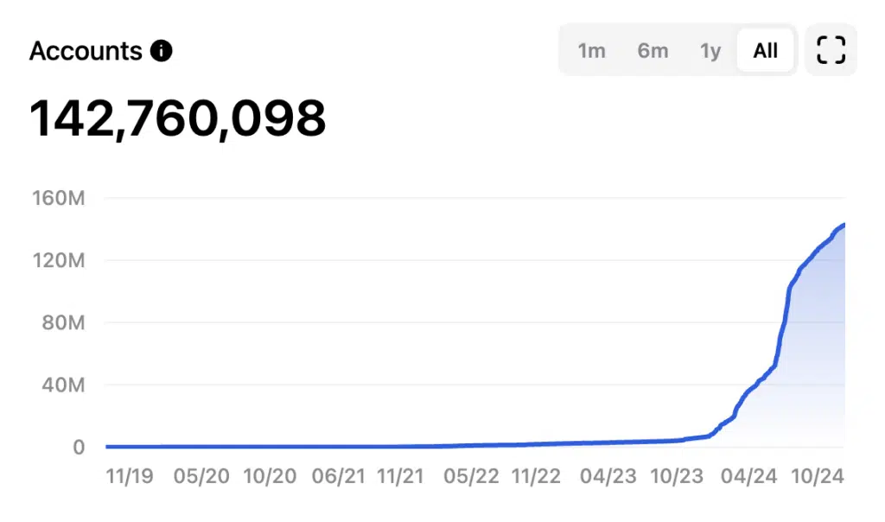This screenshot has width=885, height=522.
Task: Click the 05/22 x-axis date label
Action: (x=471, y=476)
